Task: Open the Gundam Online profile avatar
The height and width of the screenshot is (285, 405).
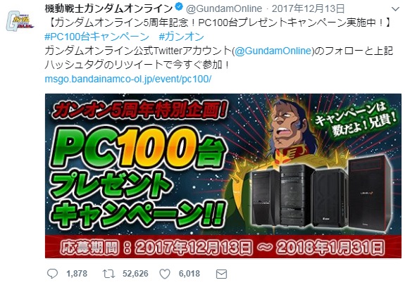Action: [x=20, y=21]
